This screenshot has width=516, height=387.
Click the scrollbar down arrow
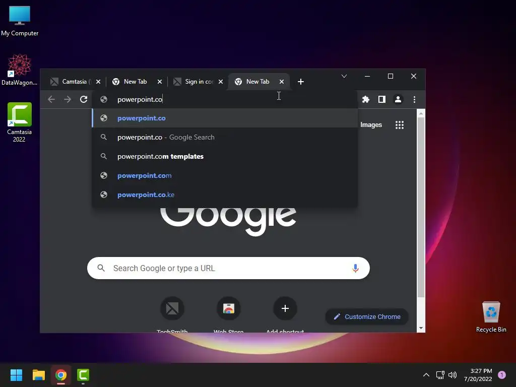coord(421,328)
